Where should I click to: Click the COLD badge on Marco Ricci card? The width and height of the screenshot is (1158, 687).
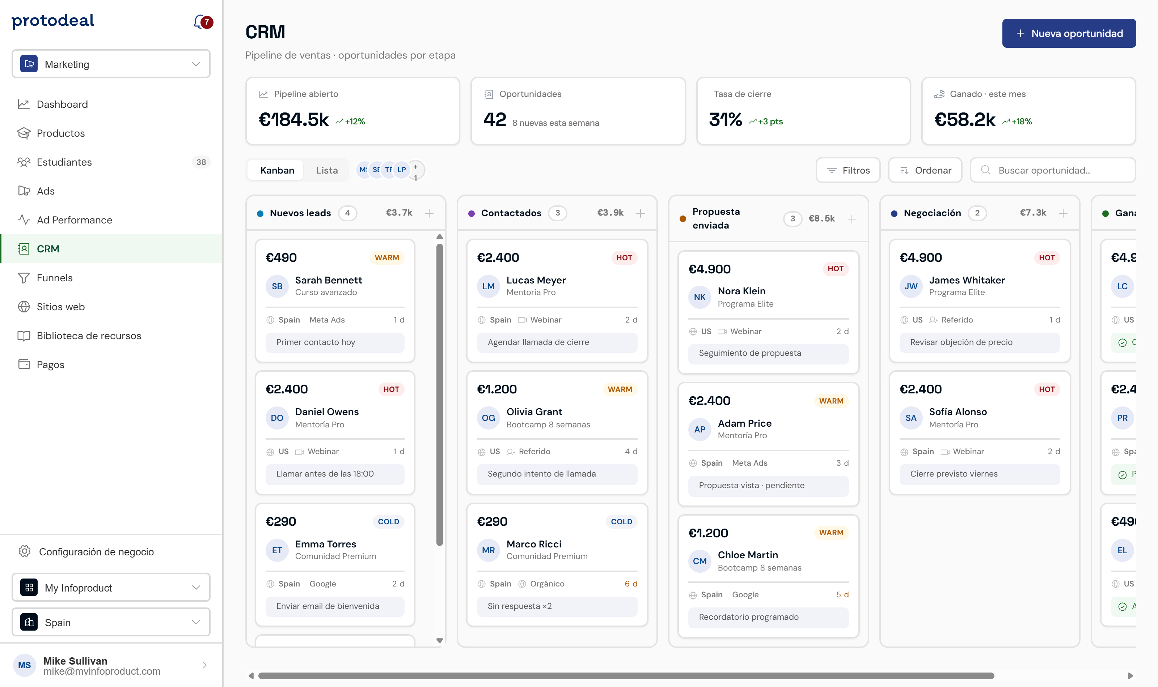pyautogui.click(x=621, y=522)
